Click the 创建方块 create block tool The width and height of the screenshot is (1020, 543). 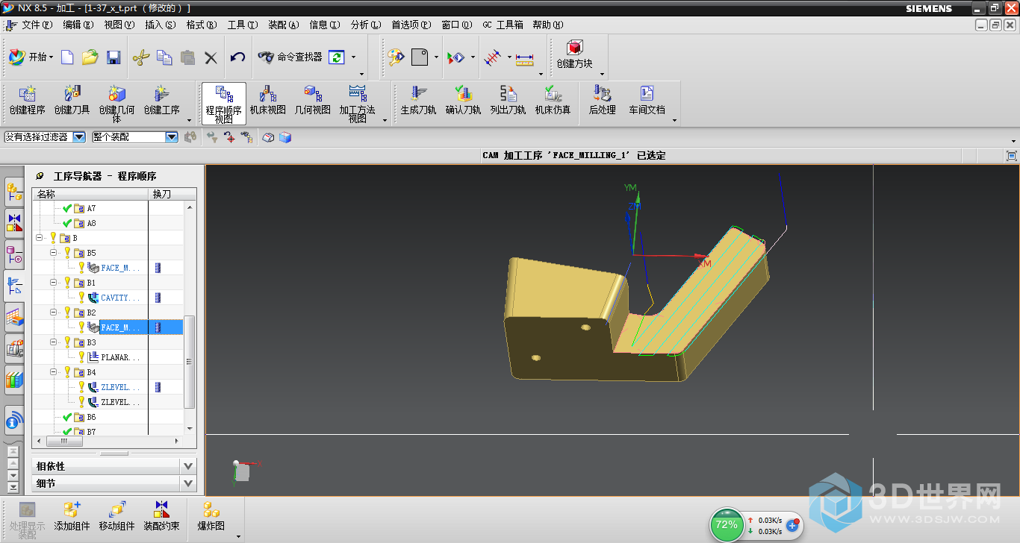(x=574, y=55)
